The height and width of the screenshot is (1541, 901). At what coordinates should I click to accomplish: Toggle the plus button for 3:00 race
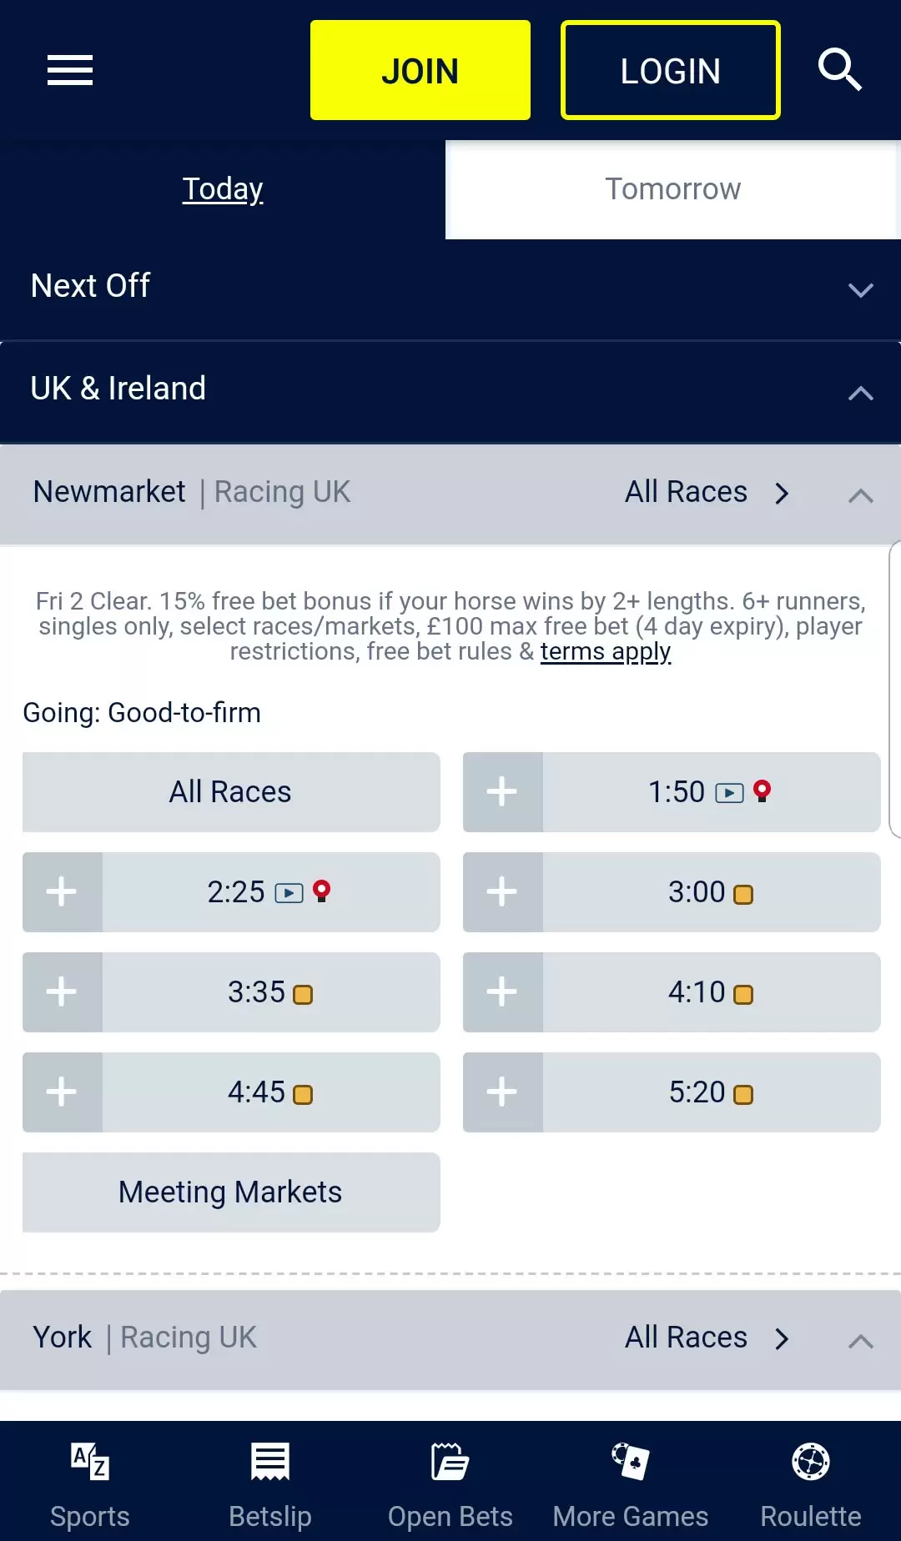click(503, 892)
